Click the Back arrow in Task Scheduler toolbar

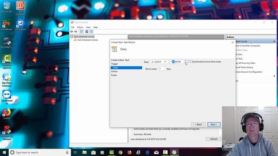pyautogui.click(x=72, y=32)
